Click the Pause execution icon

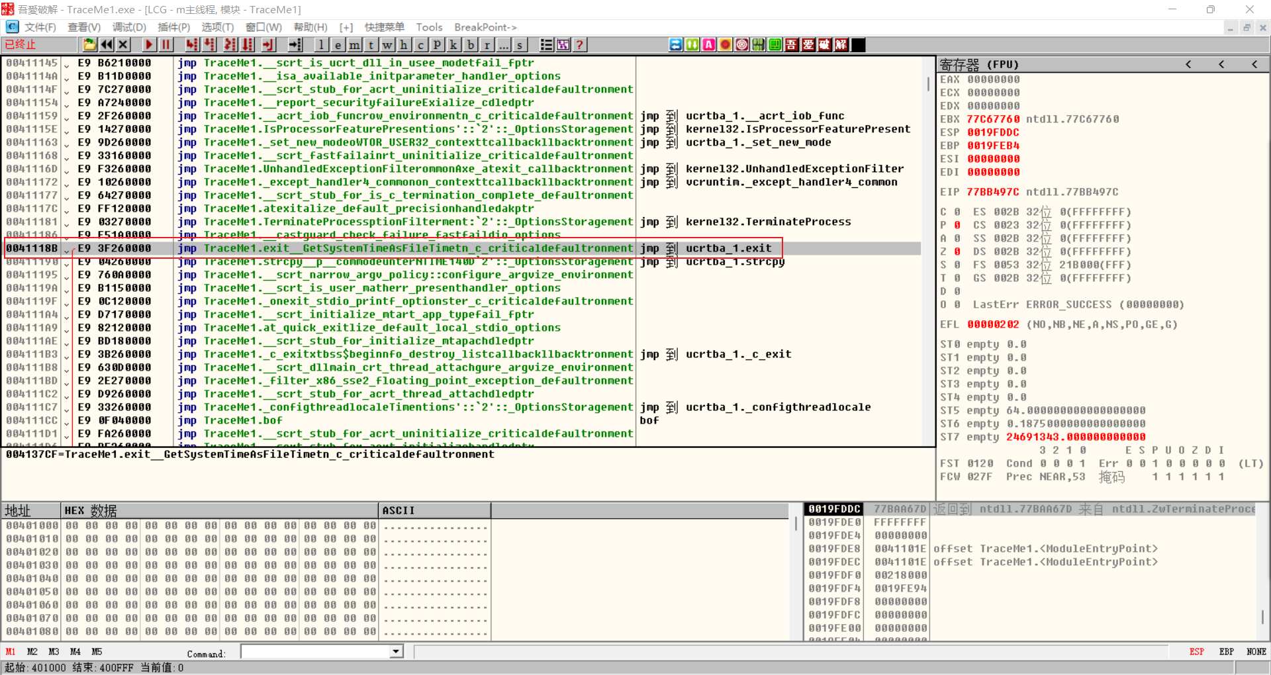tap(165, 45)
